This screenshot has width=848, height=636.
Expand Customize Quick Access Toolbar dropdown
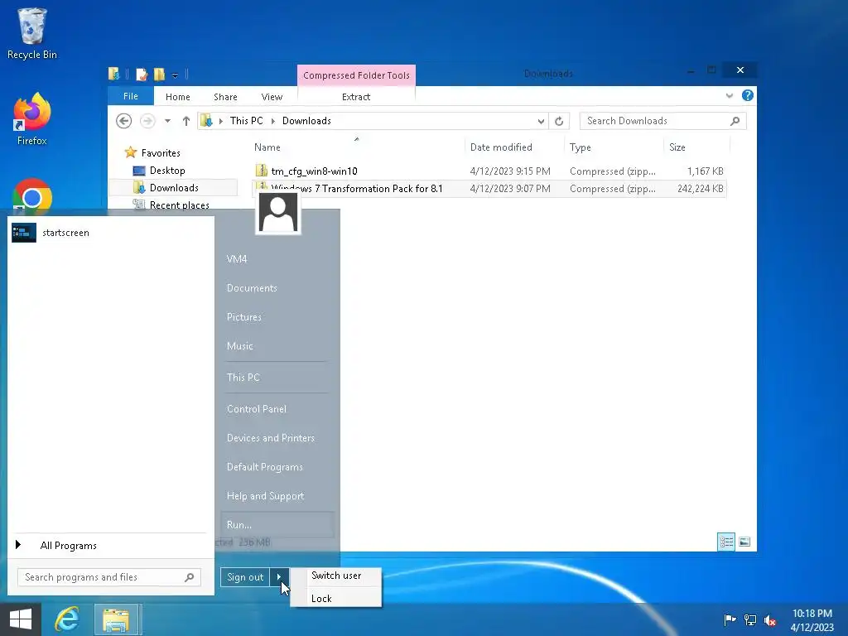[175, 75]
